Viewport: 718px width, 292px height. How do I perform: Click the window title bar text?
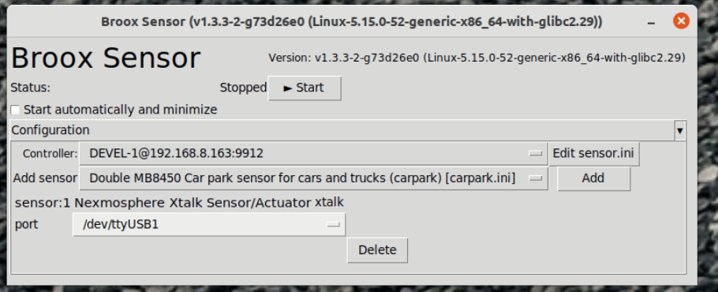point(351,21)
